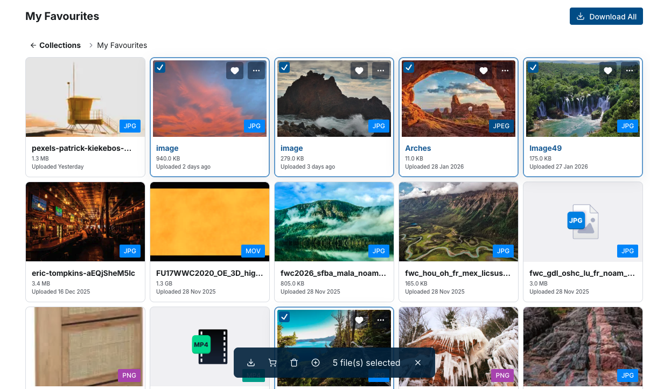Unfavourite the 279.0 KB rock image
This screenshot has height=389, width=650.
pos(359,71)
